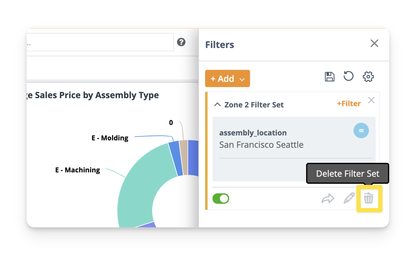Screen dimensions: 416x254
Task: Select the blue E - Molding chart slice
Action: (x=174, y=158)
